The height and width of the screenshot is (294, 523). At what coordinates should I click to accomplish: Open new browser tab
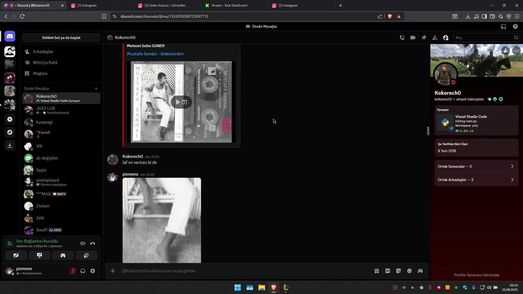pos(340,5)
